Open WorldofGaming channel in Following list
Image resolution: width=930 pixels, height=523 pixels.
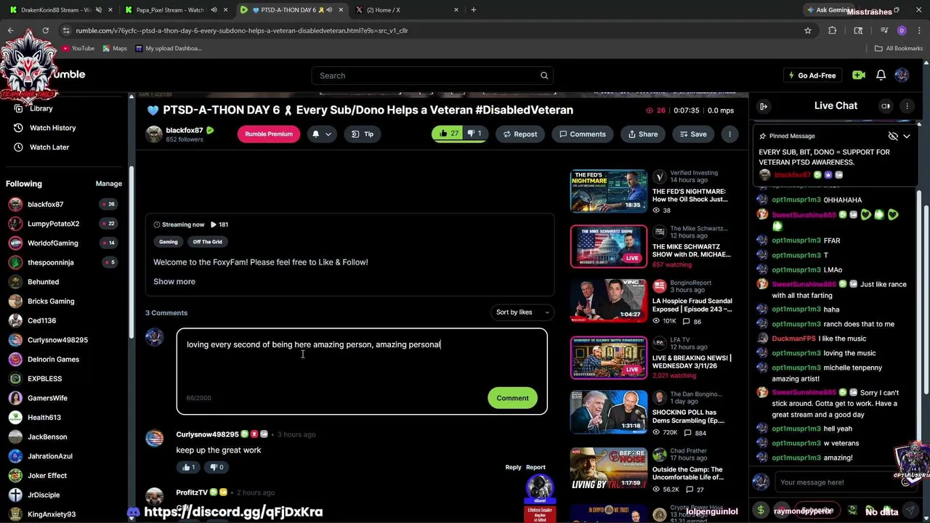coord(52,243)
